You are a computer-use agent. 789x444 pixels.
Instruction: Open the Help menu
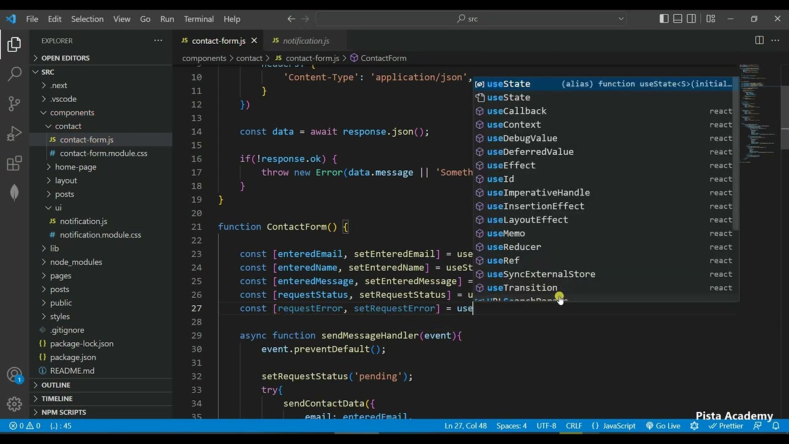click(x=232, y=19)
